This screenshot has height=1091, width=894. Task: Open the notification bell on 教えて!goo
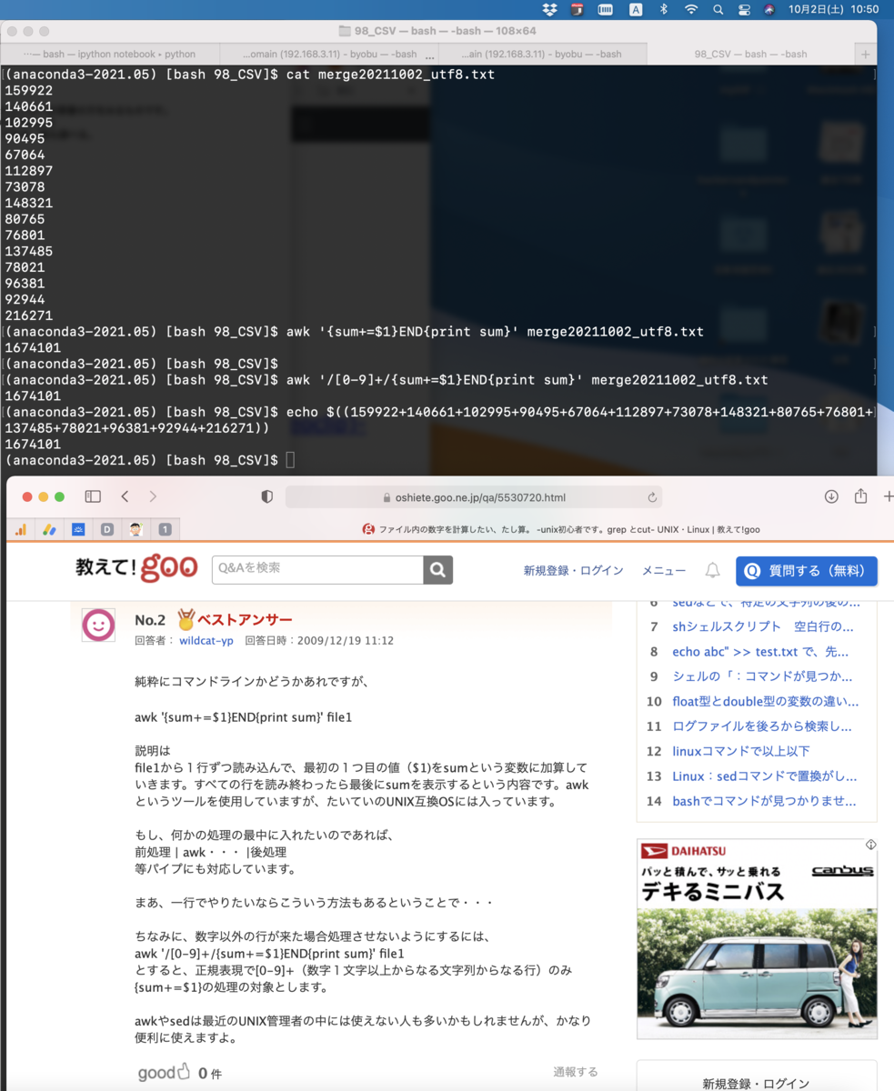point(714,570)
